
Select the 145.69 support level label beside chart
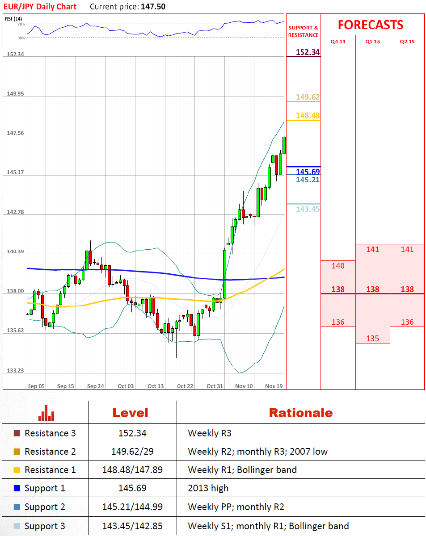[308, 172]
